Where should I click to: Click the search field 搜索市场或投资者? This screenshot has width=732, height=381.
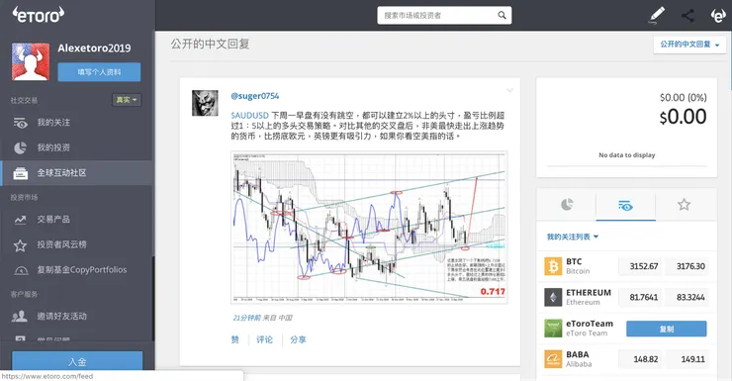tap(444, 16)
